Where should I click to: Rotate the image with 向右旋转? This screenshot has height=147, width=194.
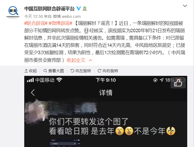(108, 71)
